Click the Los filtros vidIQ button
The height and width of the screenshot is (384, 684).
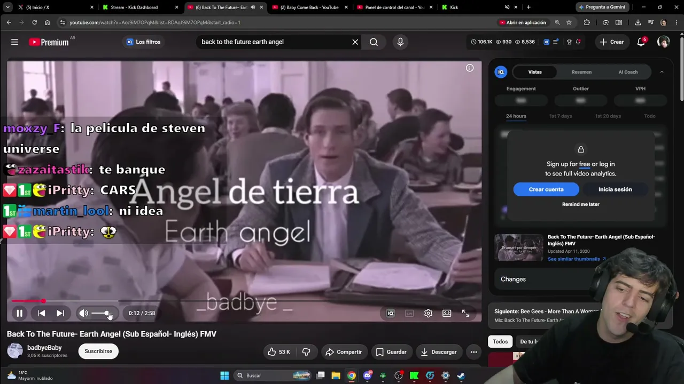(143, 42)
